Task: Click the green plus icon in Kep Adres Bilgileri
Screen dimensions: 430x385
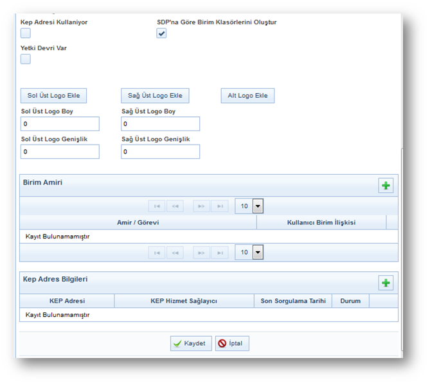Action: point(386,283)
